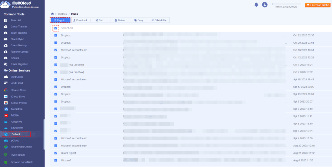Screen dimensions: 332x167
Task: Click the Select All label
Action: pyautogui.click(x=67, y=28)
